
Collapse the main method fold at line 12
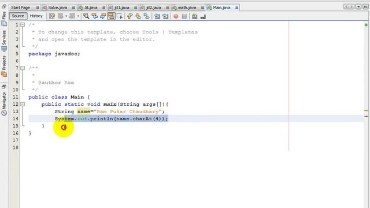pos(23,104)
